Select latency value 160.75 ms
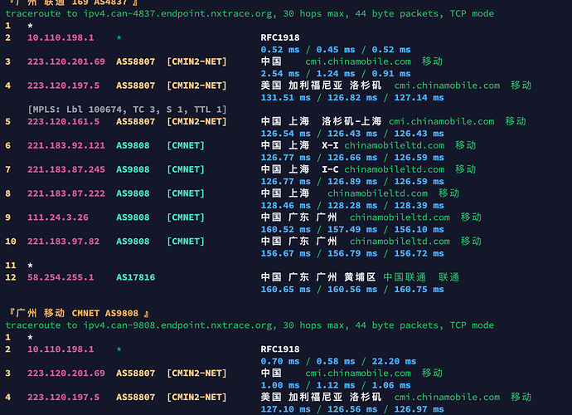The height and width of the screenshot is (415, 572). pos(419,290)
